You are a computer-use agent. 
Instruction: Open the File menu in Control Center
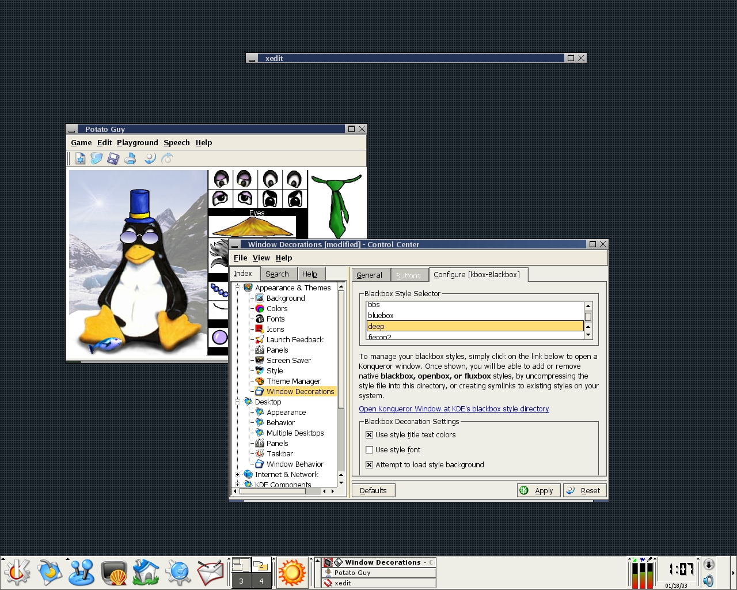pos(240,258)
